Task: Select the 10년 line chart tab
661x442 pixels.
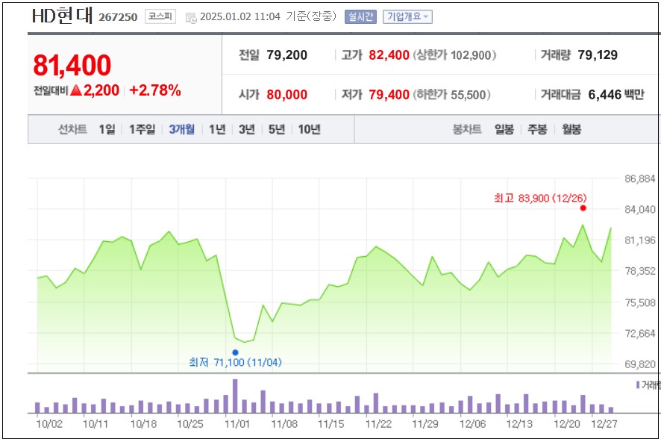Action: 310,129
